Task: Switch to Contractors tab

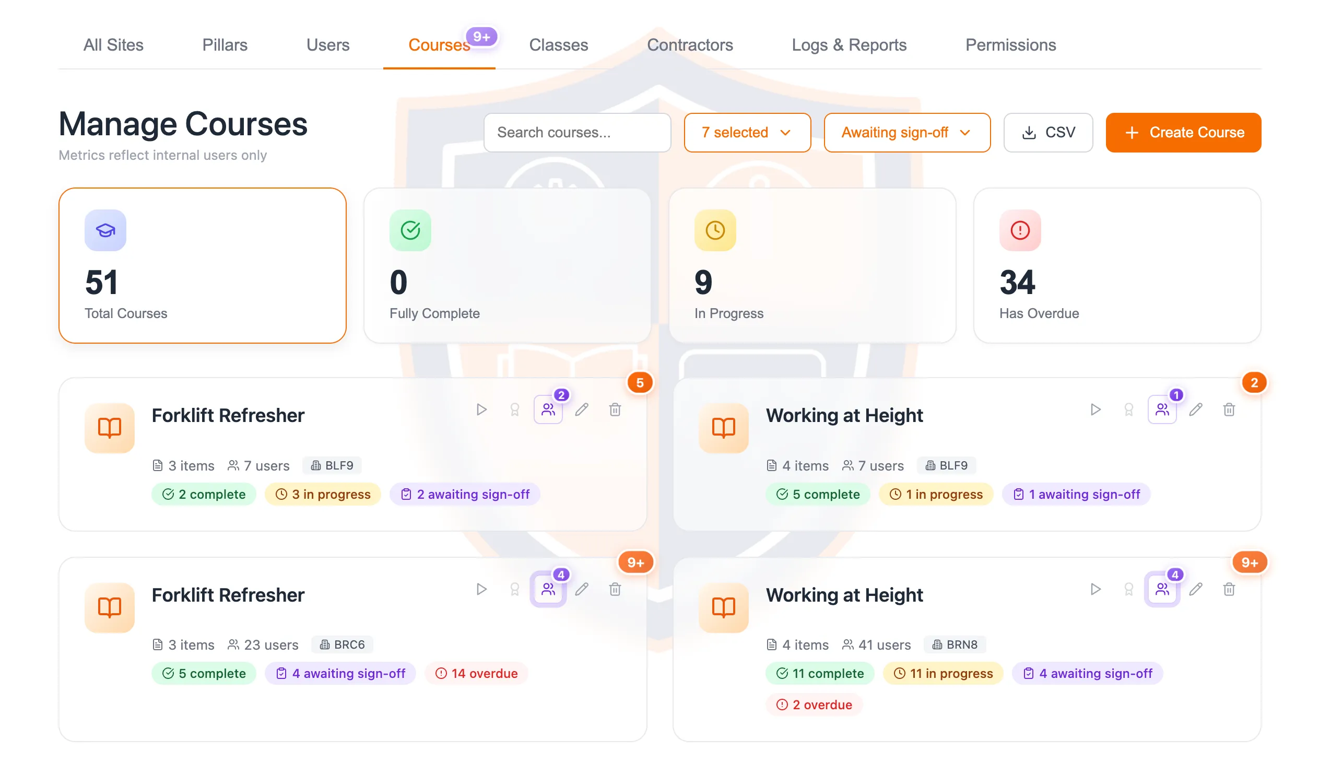Action: click(690, 45)
